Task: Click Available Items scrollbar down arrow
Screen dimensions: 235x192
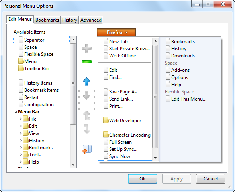Action: coord(73,165)
